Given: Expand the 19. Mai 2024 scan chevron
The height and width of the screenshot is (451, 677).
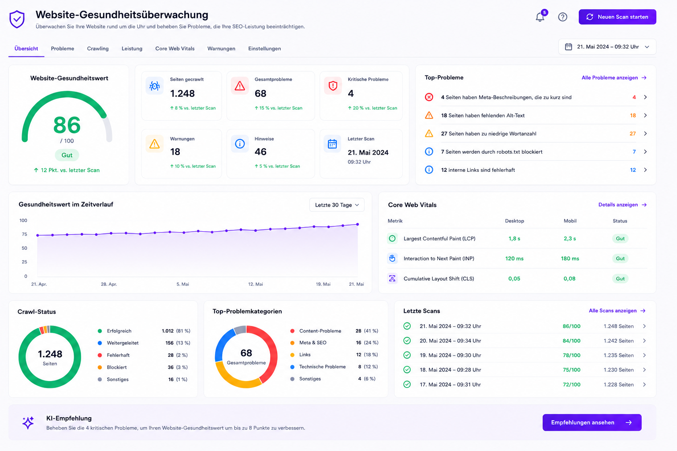Looking at the screenshot, I should tap(644, 355).
